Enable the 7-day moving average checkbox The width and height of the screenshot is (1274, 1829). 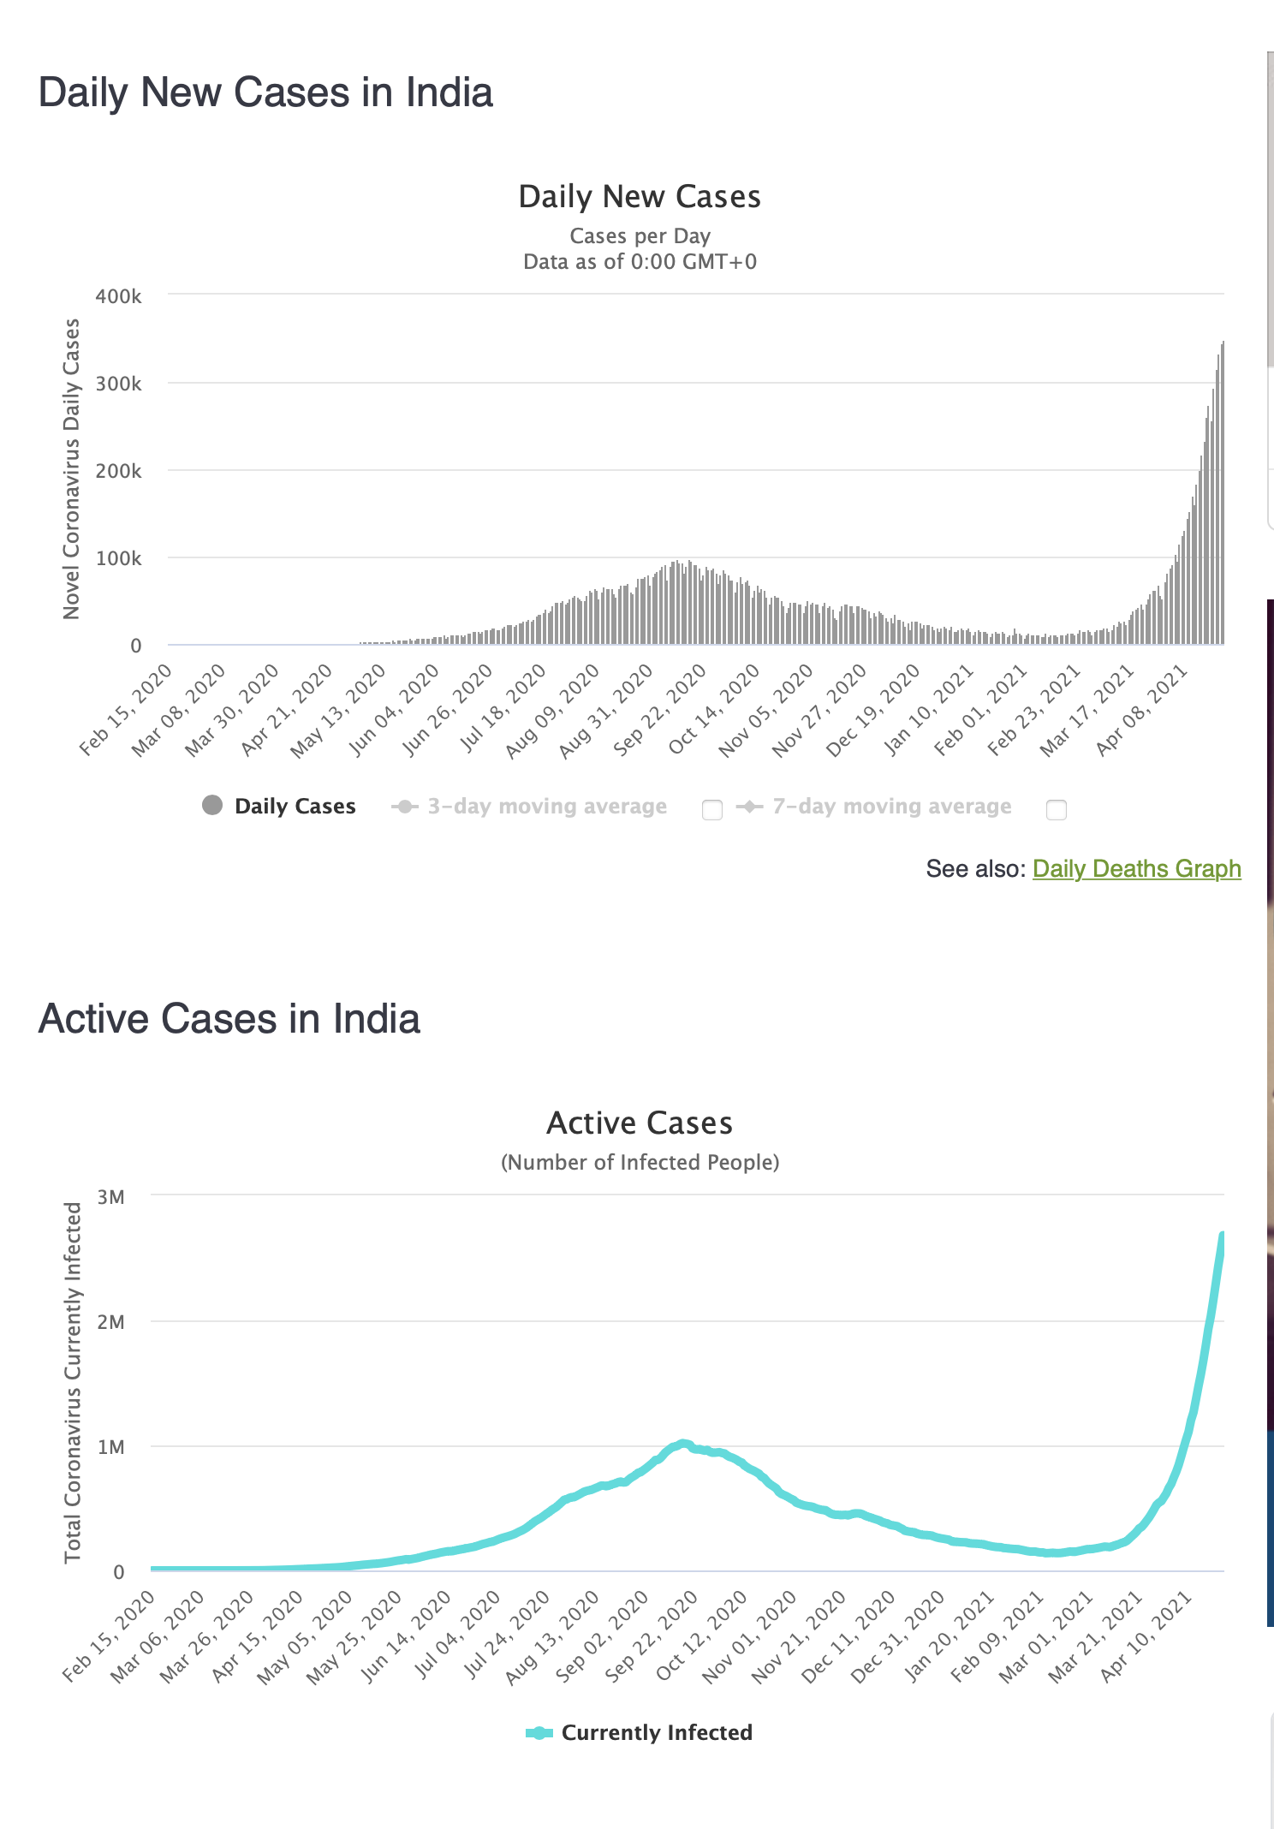click(1057, 810)
